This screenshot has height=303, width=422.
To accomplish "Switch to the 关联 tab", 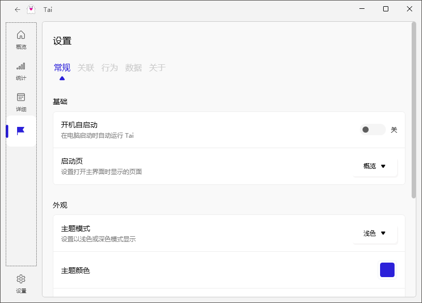I will pyautogui.click(x=86, y=67).
